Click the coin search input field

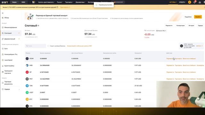tap(36, 46)
